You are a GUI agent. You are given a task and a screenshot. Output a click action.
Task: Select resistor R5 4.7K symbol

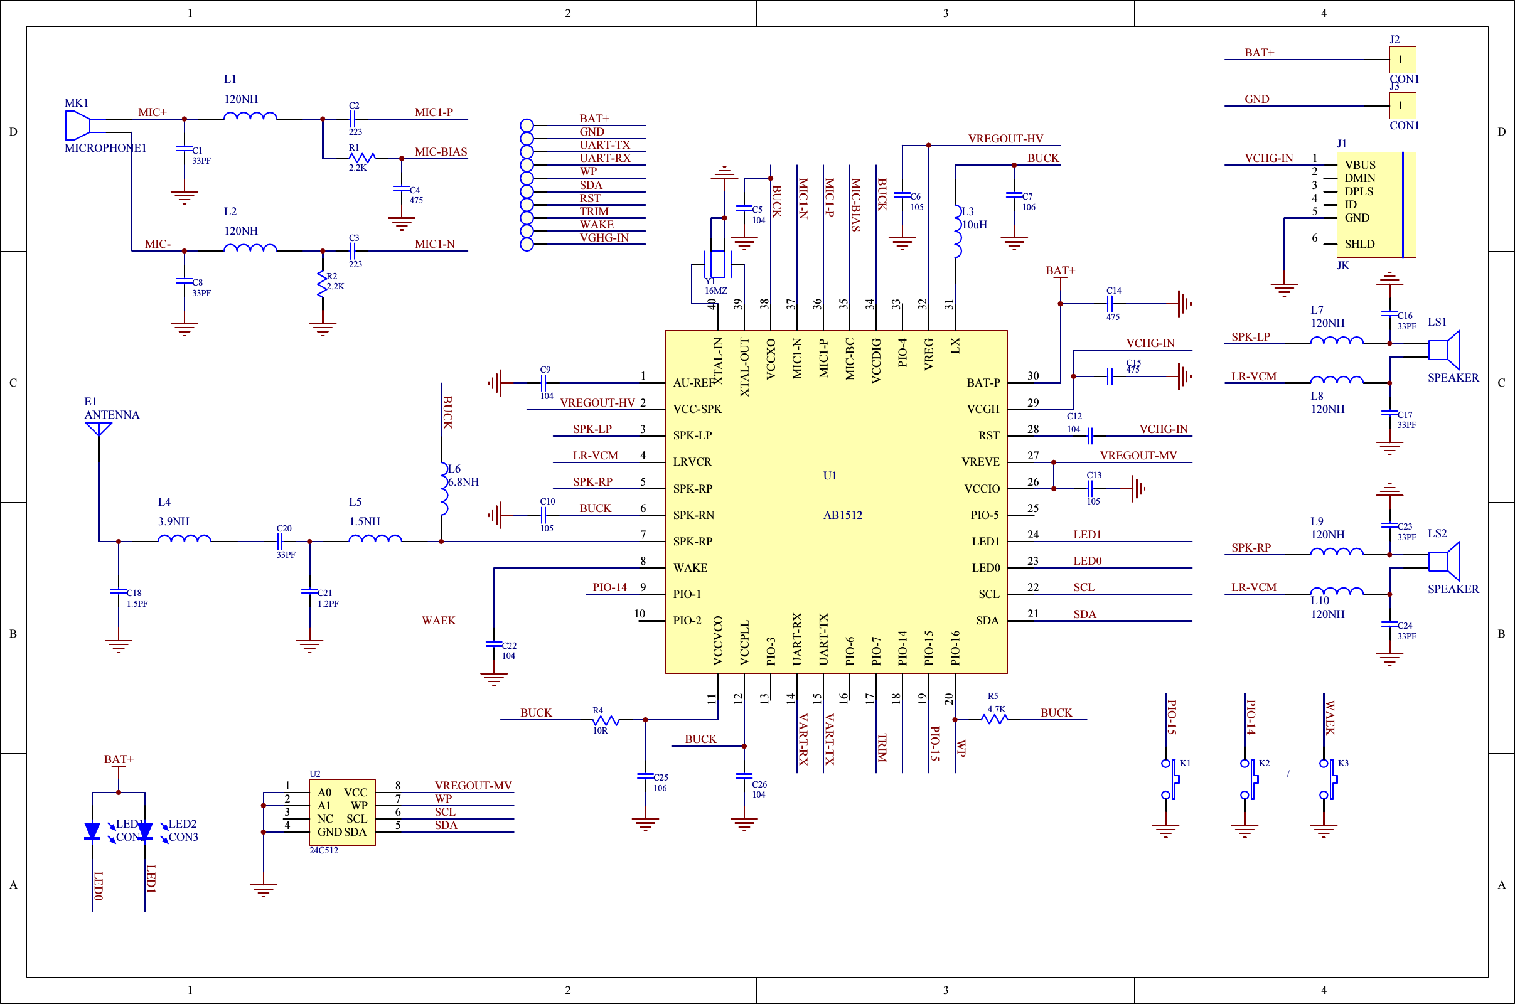click(995, 719)
